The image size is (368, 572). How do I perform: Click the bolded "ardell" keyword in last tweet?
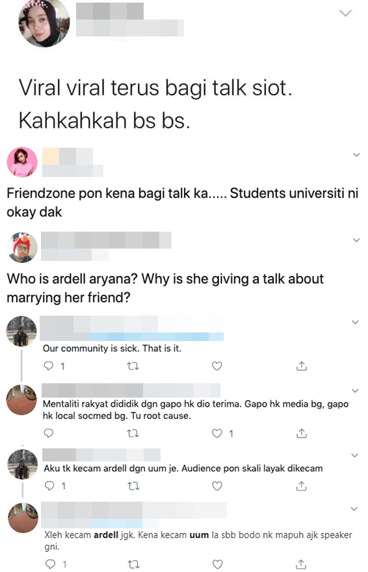tap(106, 535)
